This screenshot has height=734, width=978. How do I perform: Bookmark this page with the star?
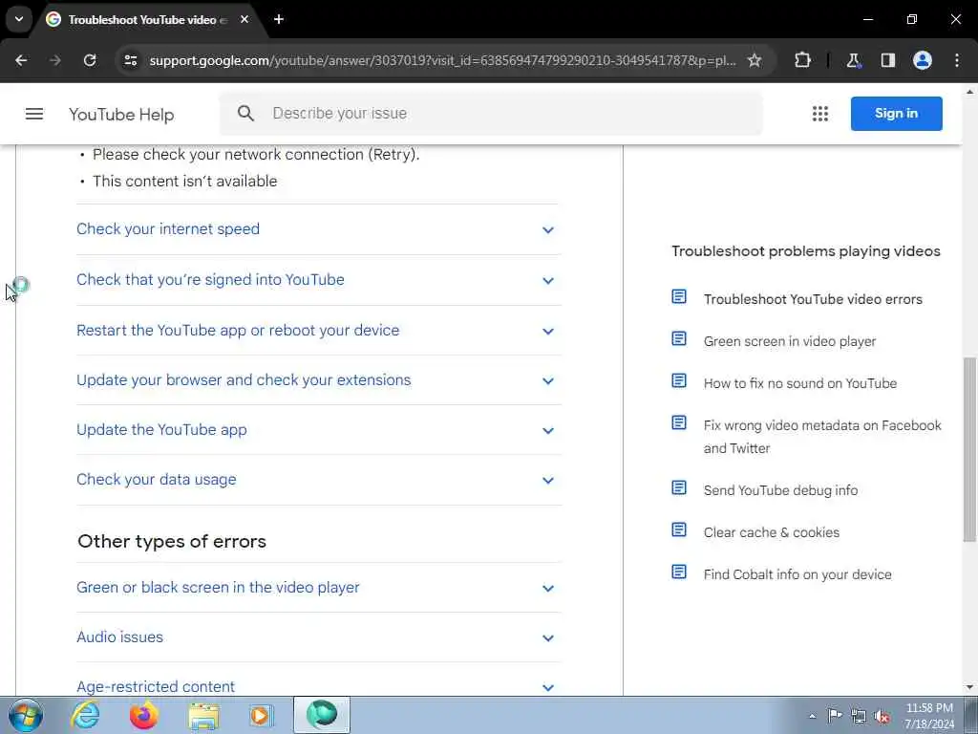[755, 60]
